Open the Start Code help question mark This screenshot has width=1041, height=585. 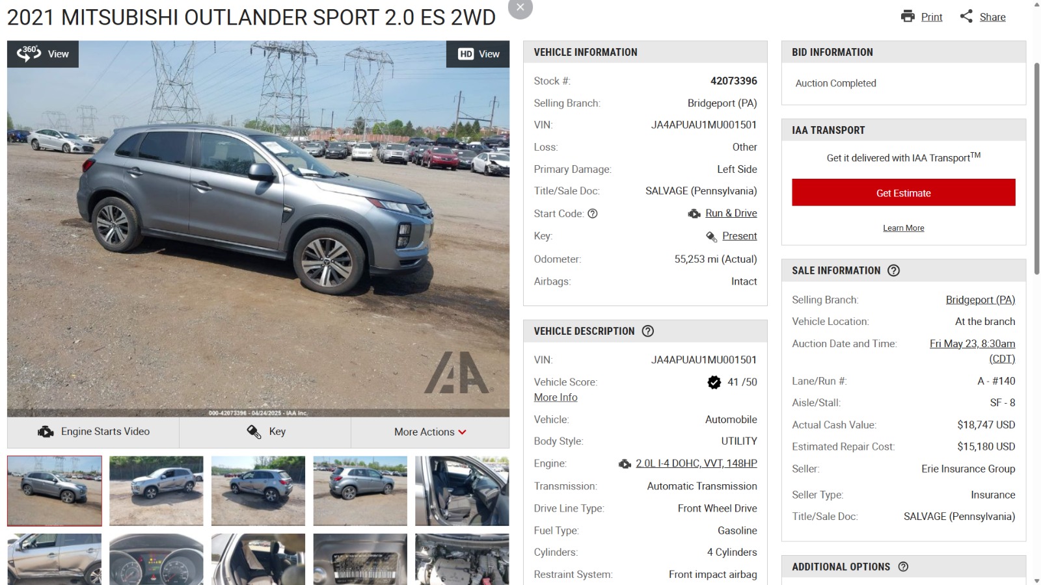592,214
